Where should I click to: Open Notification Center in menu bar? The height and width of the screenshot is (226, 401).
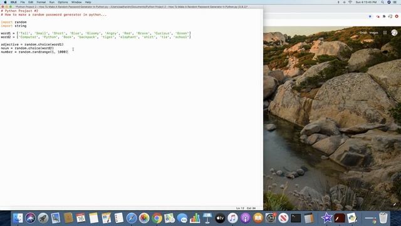pos(395,2)
